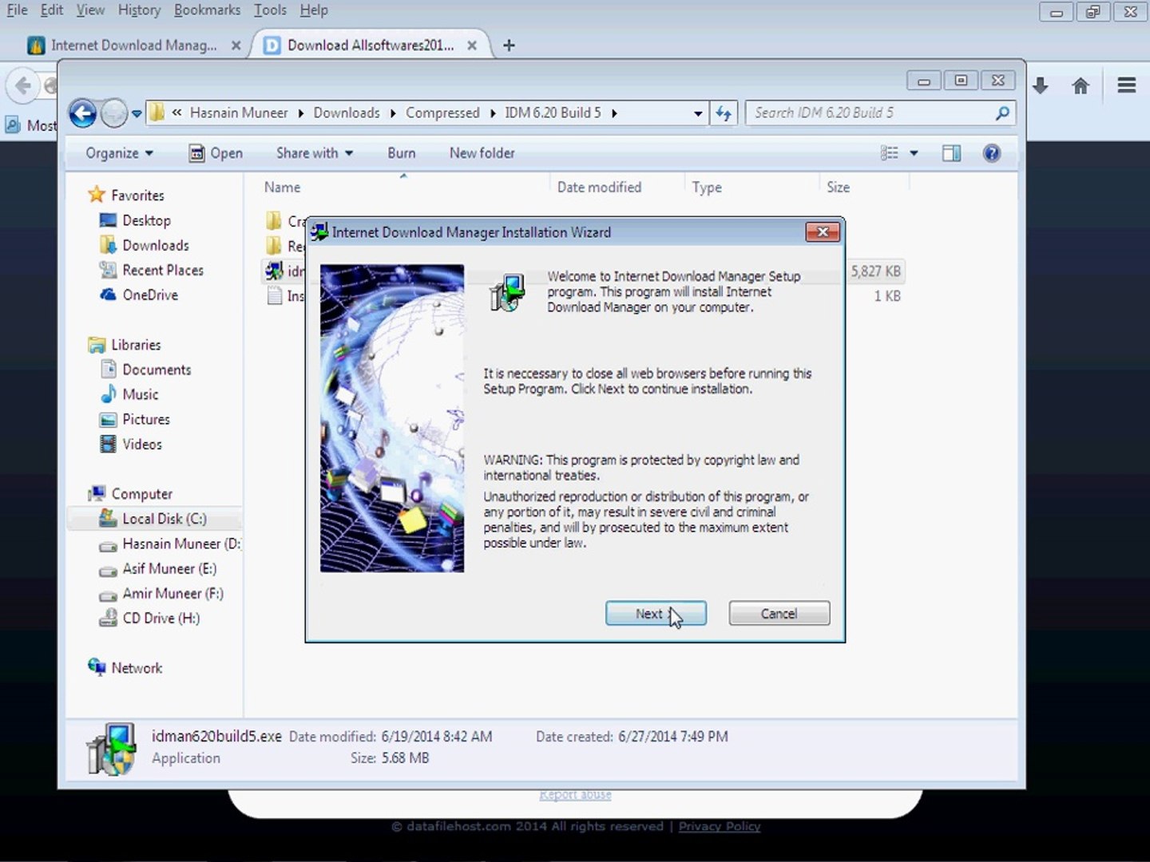Open the browser Edit menu
Screen dimensions: 1150x862
[x=52, y=10]
